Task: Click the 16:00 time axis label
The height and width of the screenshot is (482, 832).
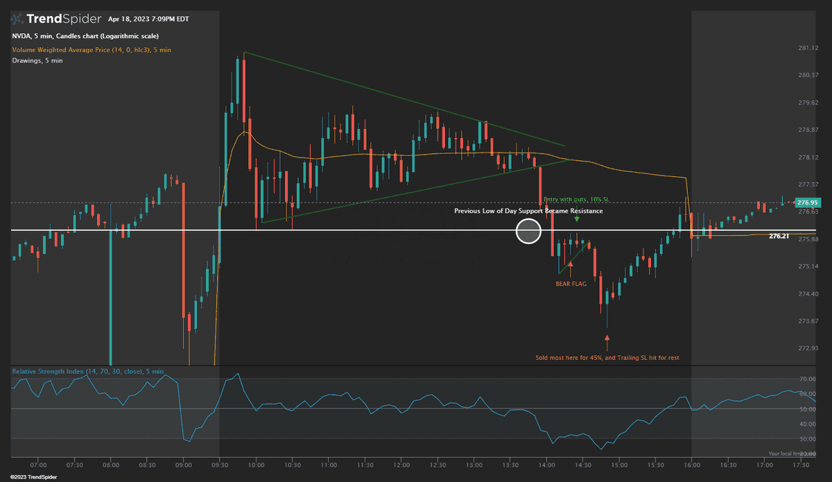Action: coord(693,465)
